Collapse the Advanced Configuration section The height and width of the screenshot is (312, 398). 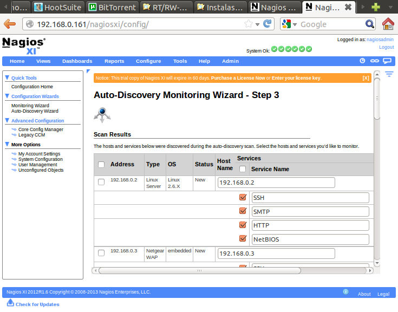coord(7,120)
